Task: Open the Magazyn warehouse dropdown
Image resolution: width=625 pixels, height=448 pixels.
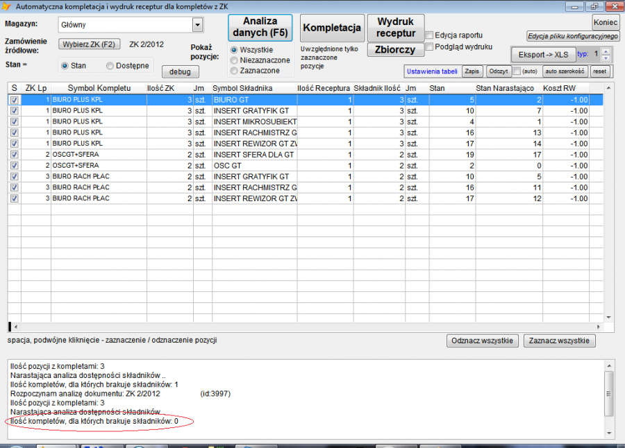Action: point(198,25)
